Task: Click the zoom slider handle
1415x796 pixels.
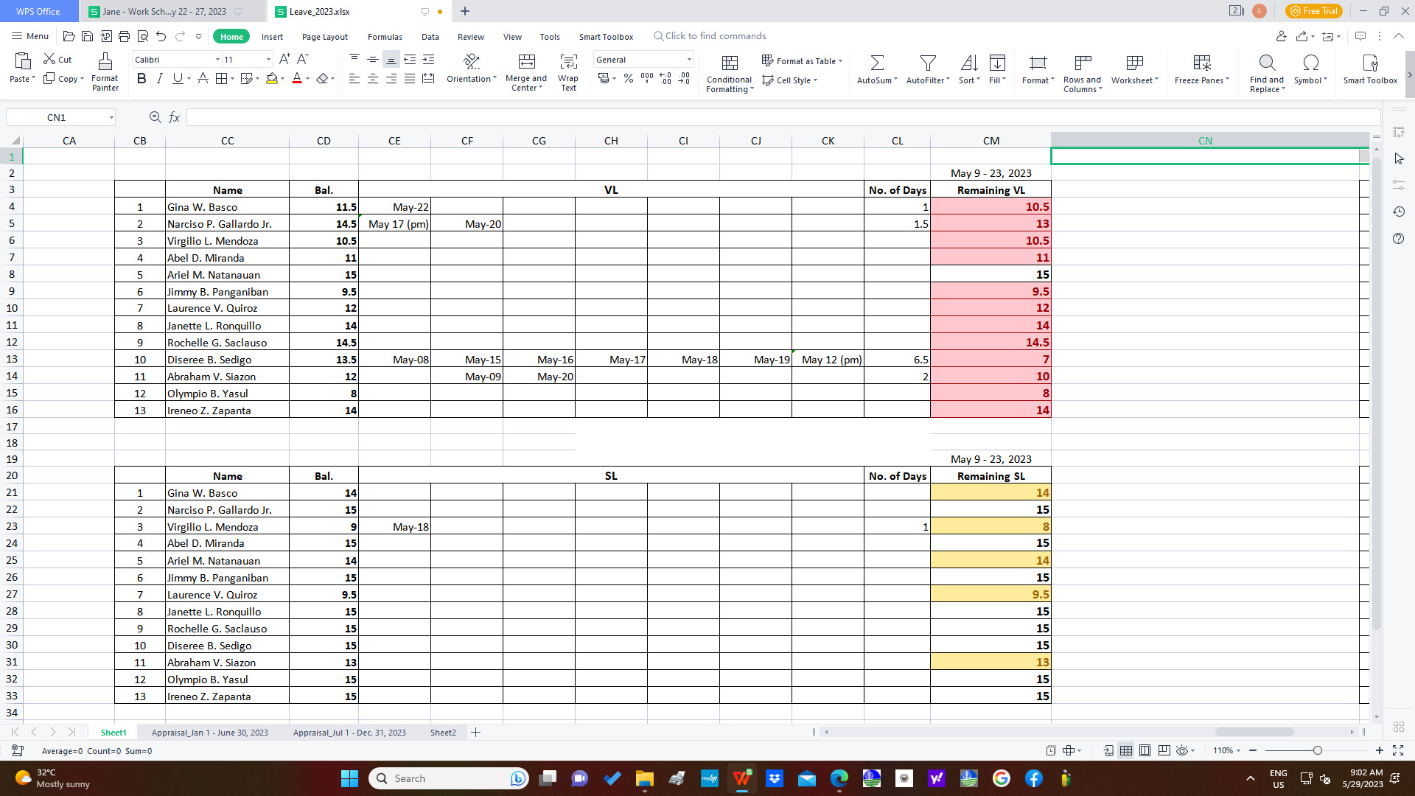Action: (x=1317, y=750)
